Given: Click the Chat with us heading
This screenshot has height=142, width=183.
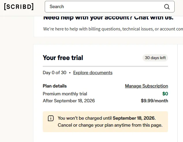Looking at the screenshot, I should tap(108, 18).
